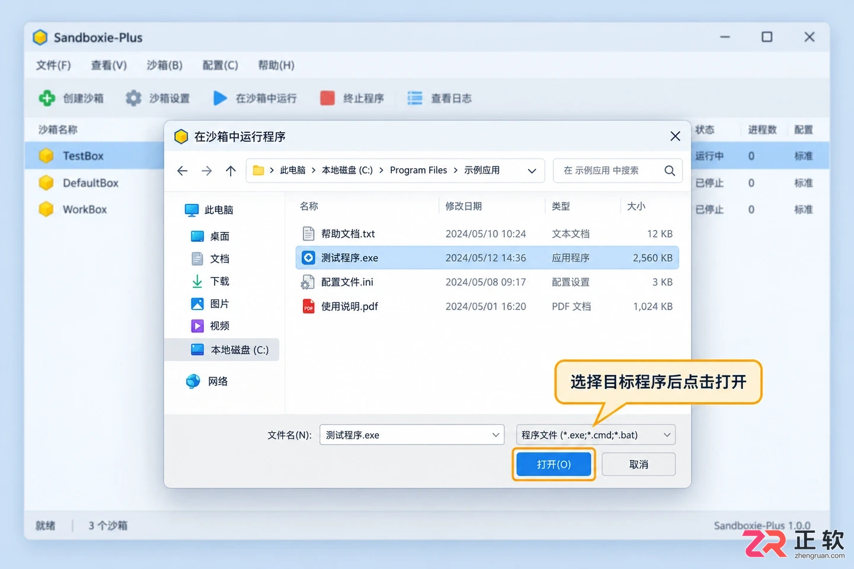
Task: Sort files by the 大小 column header
Action: point(636,206)
